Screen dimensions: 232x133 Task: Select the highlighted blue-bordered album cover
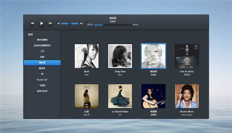[153, 56]
